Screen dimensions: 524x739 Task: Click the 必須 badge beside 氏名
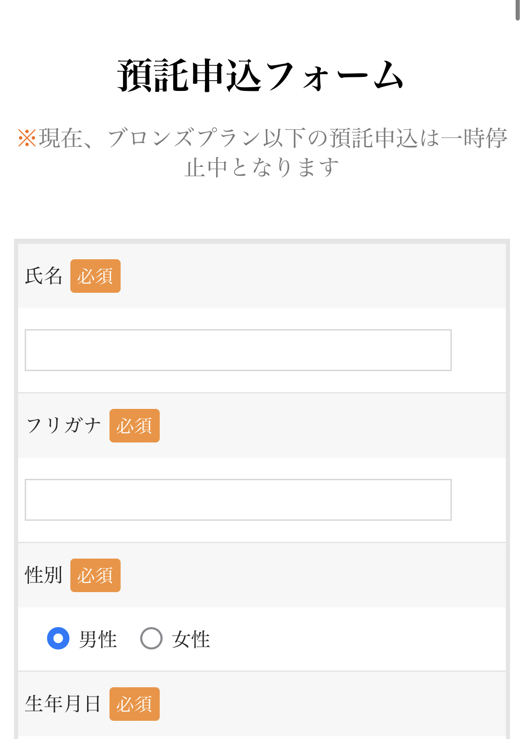(95, 276)
